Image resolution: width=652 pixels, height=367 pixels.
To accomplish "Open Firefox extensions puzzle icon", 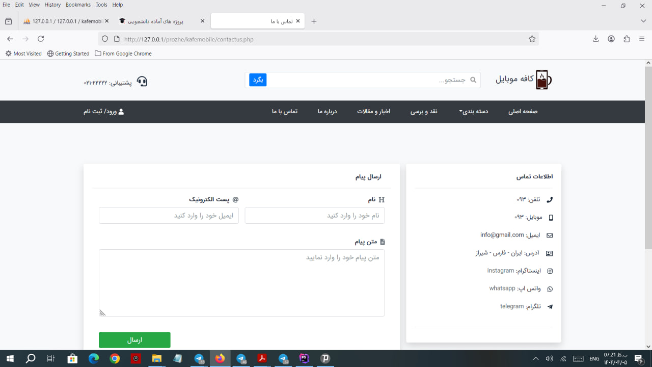I will (x=627, y=39).
